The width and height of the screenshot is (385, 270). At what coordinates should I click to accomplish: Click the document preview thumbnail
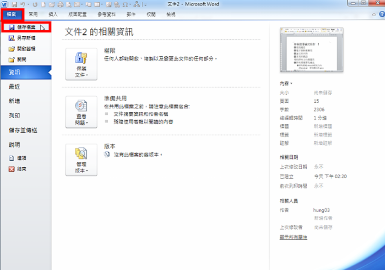tap(312, 50)
